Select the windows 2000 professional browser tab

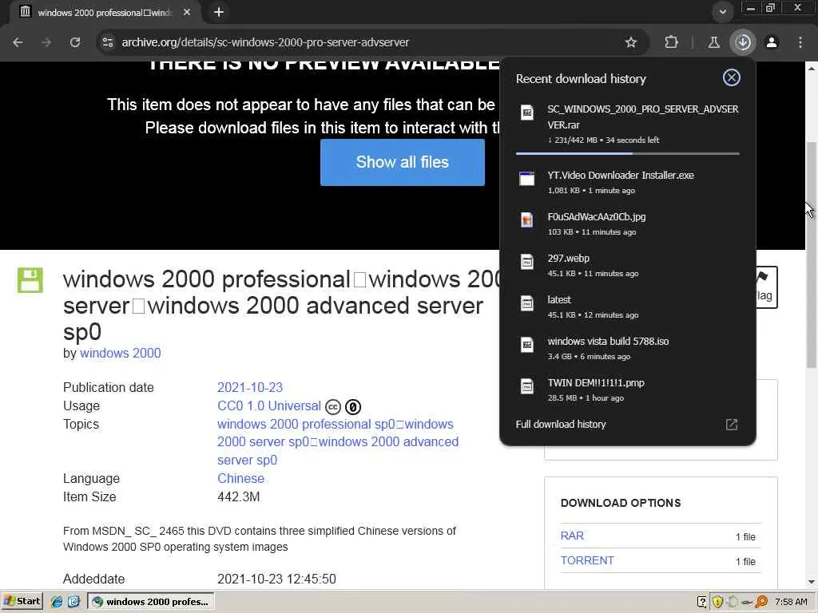pos(105,12)
